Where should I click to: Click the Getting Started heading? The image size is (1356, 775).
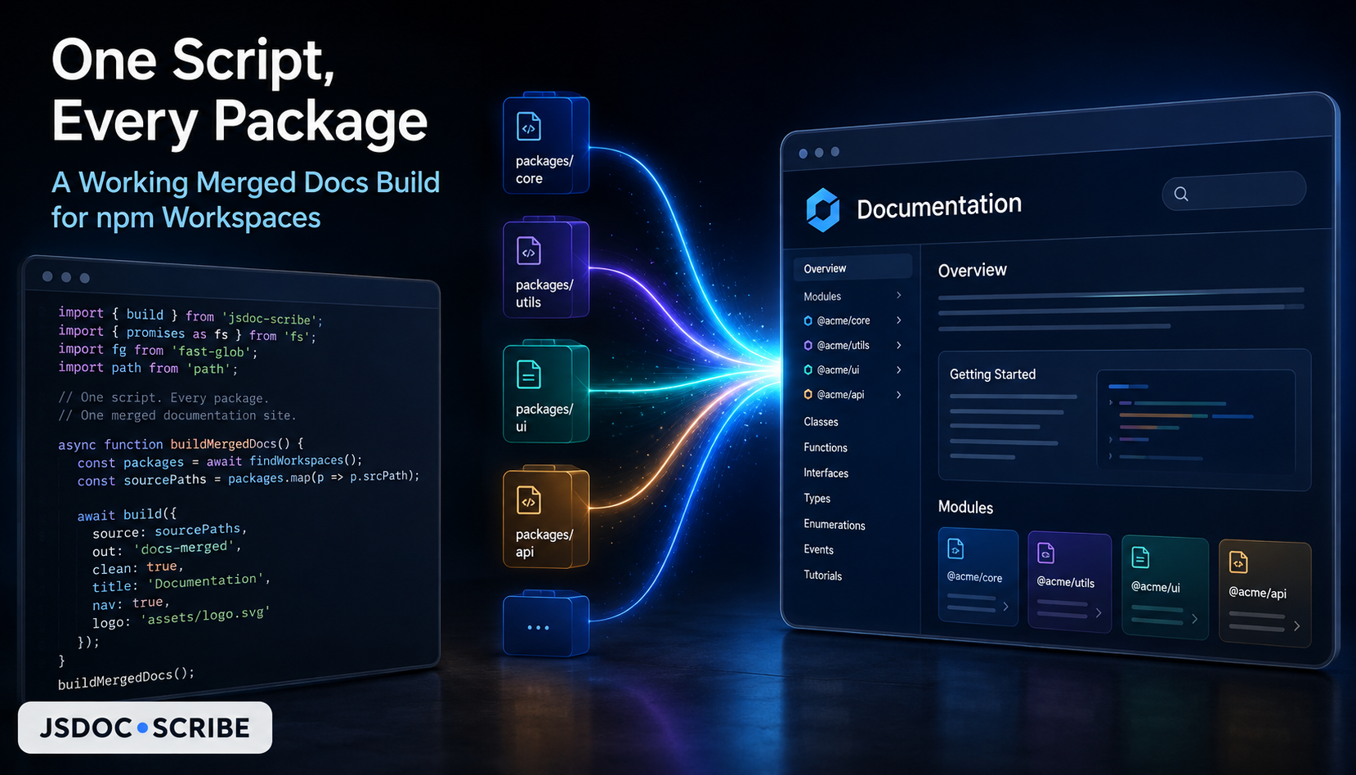(x=992, y=374)
